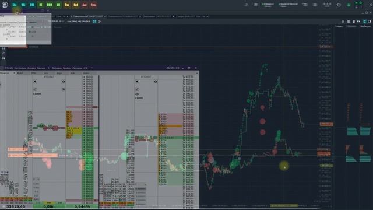Open the Pos positions button
Screen dimensions: 373x210
[67, 5]
